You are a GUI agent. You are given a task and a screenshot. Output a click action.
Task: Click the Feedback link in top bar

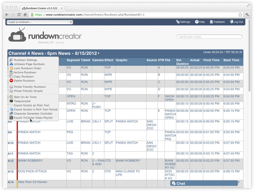[217, 22]
